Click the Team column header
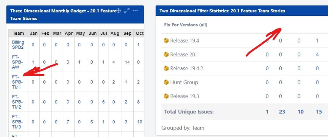 pyautogui.click(x=18, y=33)
